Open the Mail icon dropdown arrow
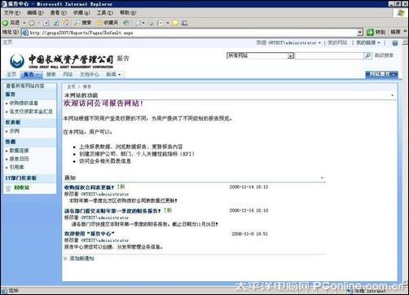Image resolution: width=409 pixels, height=295 pixels. [x=143, y=23]
